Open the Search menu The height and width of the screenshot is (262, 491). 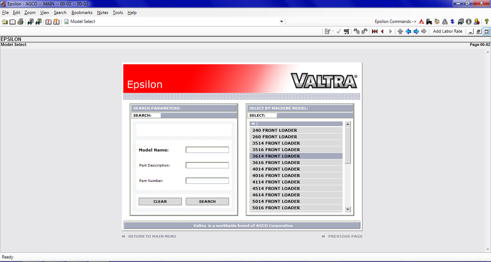coord(60,13)
